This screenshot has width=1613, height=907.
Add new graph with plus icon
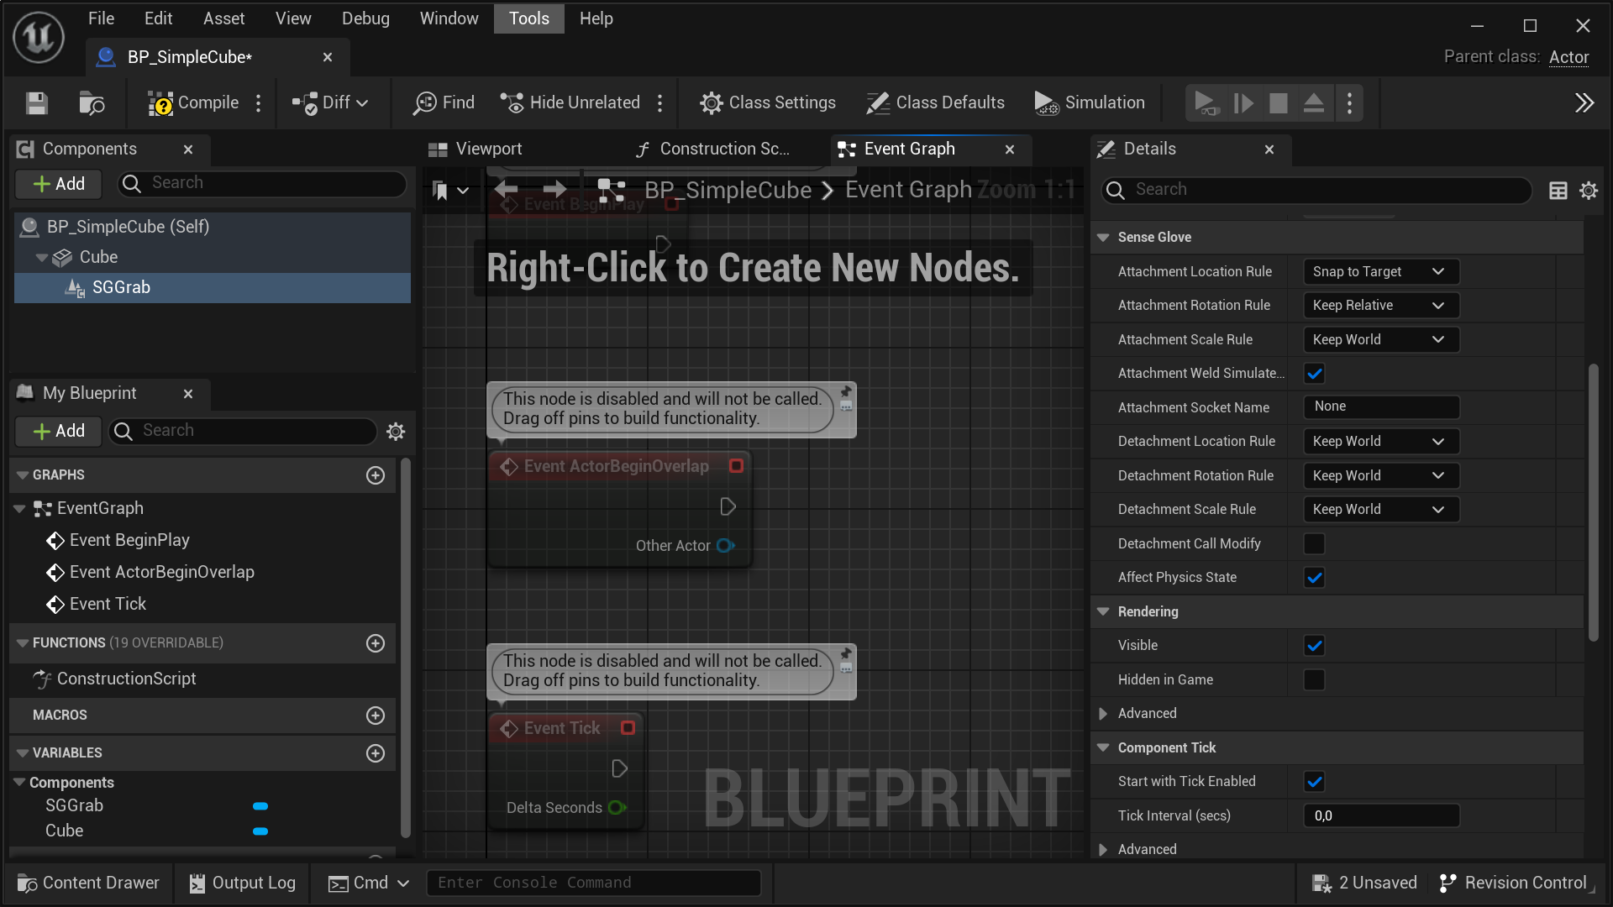(x=376, y=475)
